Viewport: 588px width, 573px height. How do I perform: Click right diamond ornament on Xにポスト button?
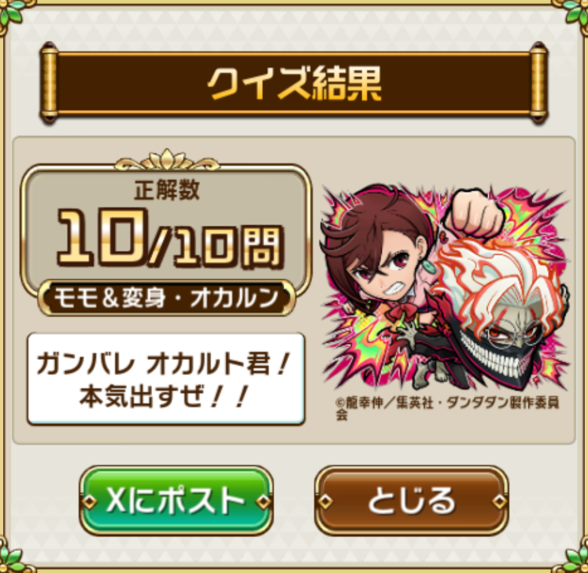click(x=263, y=501)
